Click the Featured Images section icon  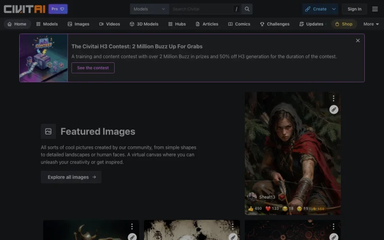pos(48,132)
